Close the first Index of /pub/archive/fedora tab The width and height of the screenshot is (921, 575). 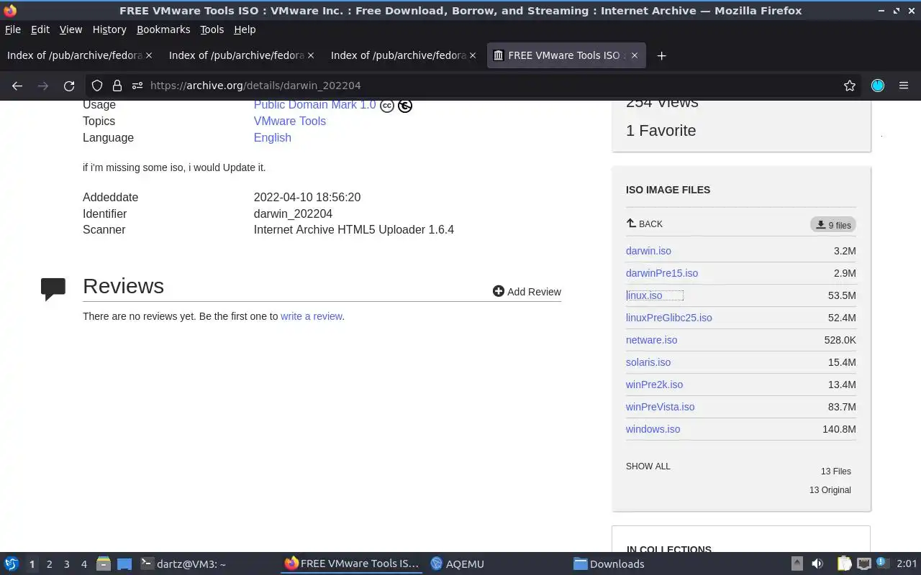pos(149,55)
